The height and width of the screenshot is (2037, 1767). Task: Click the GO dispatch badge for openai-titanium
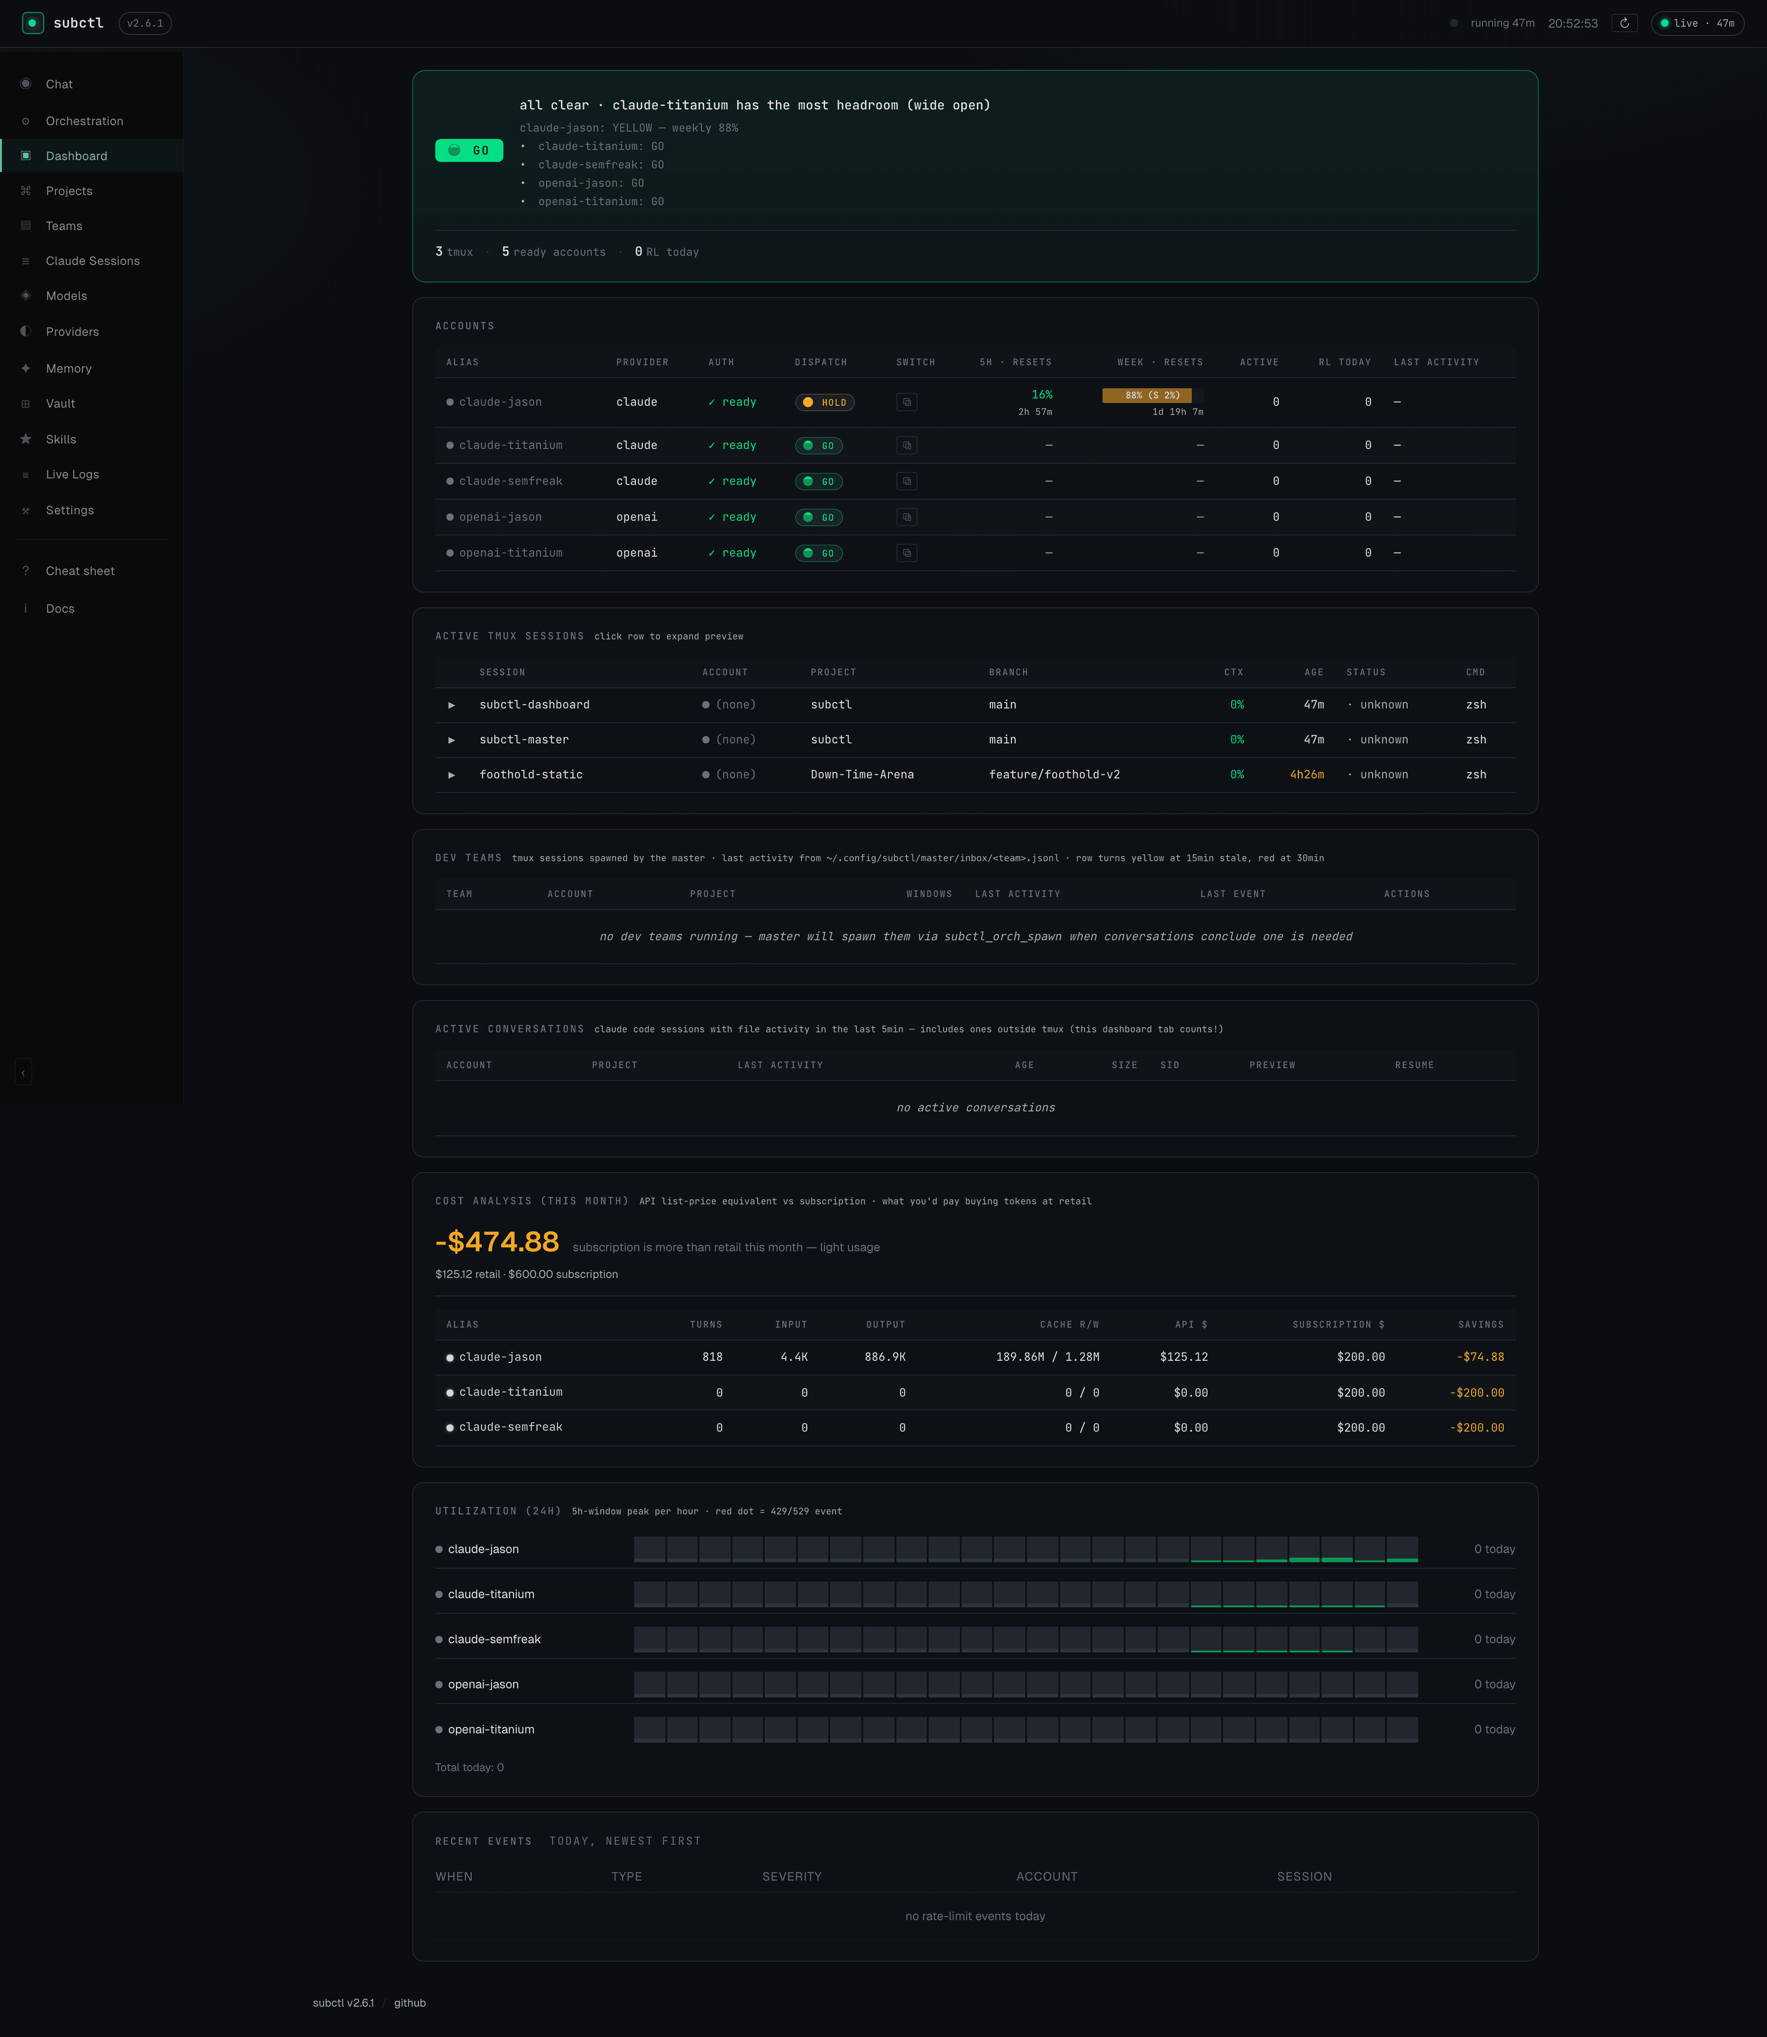[819, 553]
